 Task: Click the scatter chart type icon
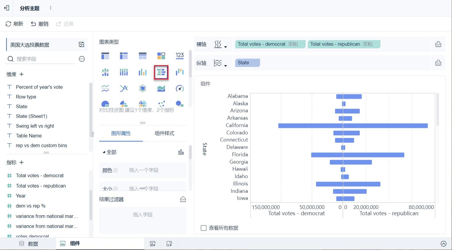coord(161,103)
